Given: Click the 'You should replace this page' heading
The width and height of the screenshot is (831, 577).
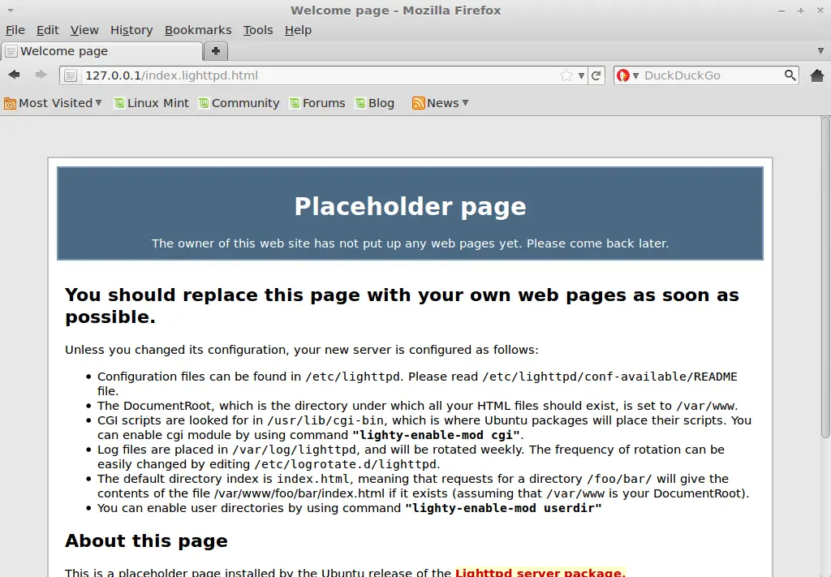Looking at the screenshot, I should [402, 306].
